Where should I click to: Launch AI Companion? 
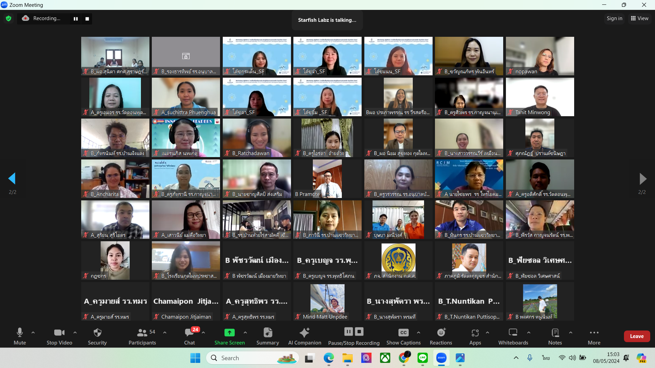click(304, 333)
